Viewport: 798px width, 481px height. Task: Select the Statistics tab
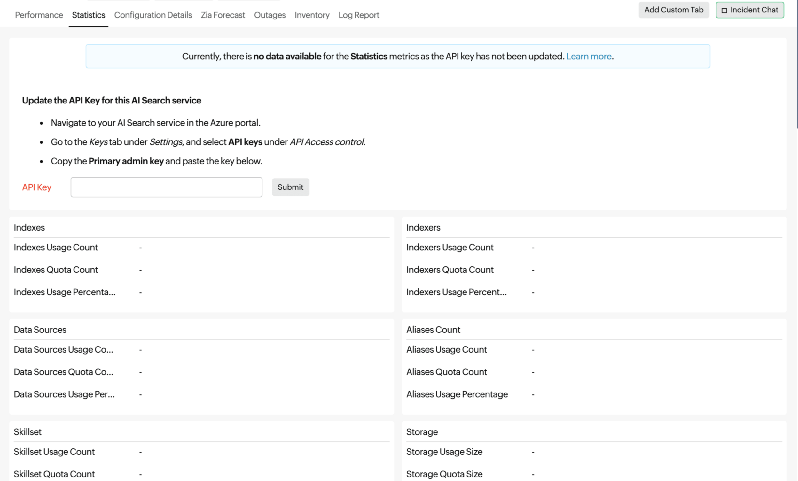click(89, 15)
